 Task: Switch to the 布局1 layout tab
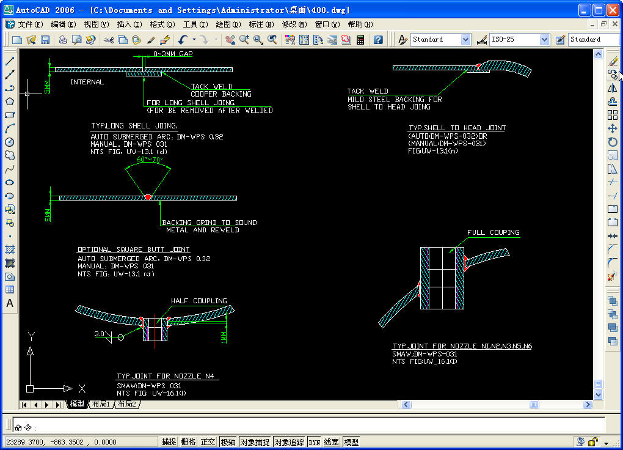(x=101, y=404)
